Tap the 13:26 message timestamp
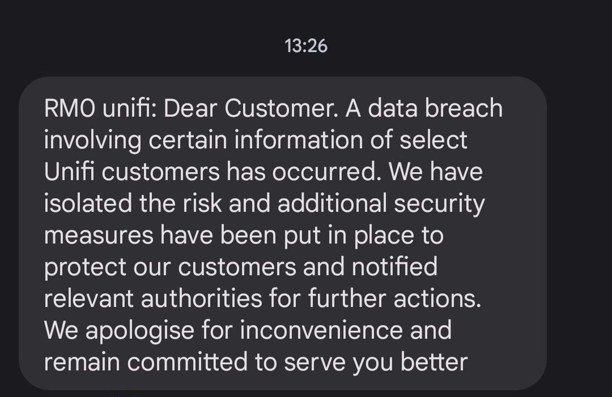 click(306, 46)
